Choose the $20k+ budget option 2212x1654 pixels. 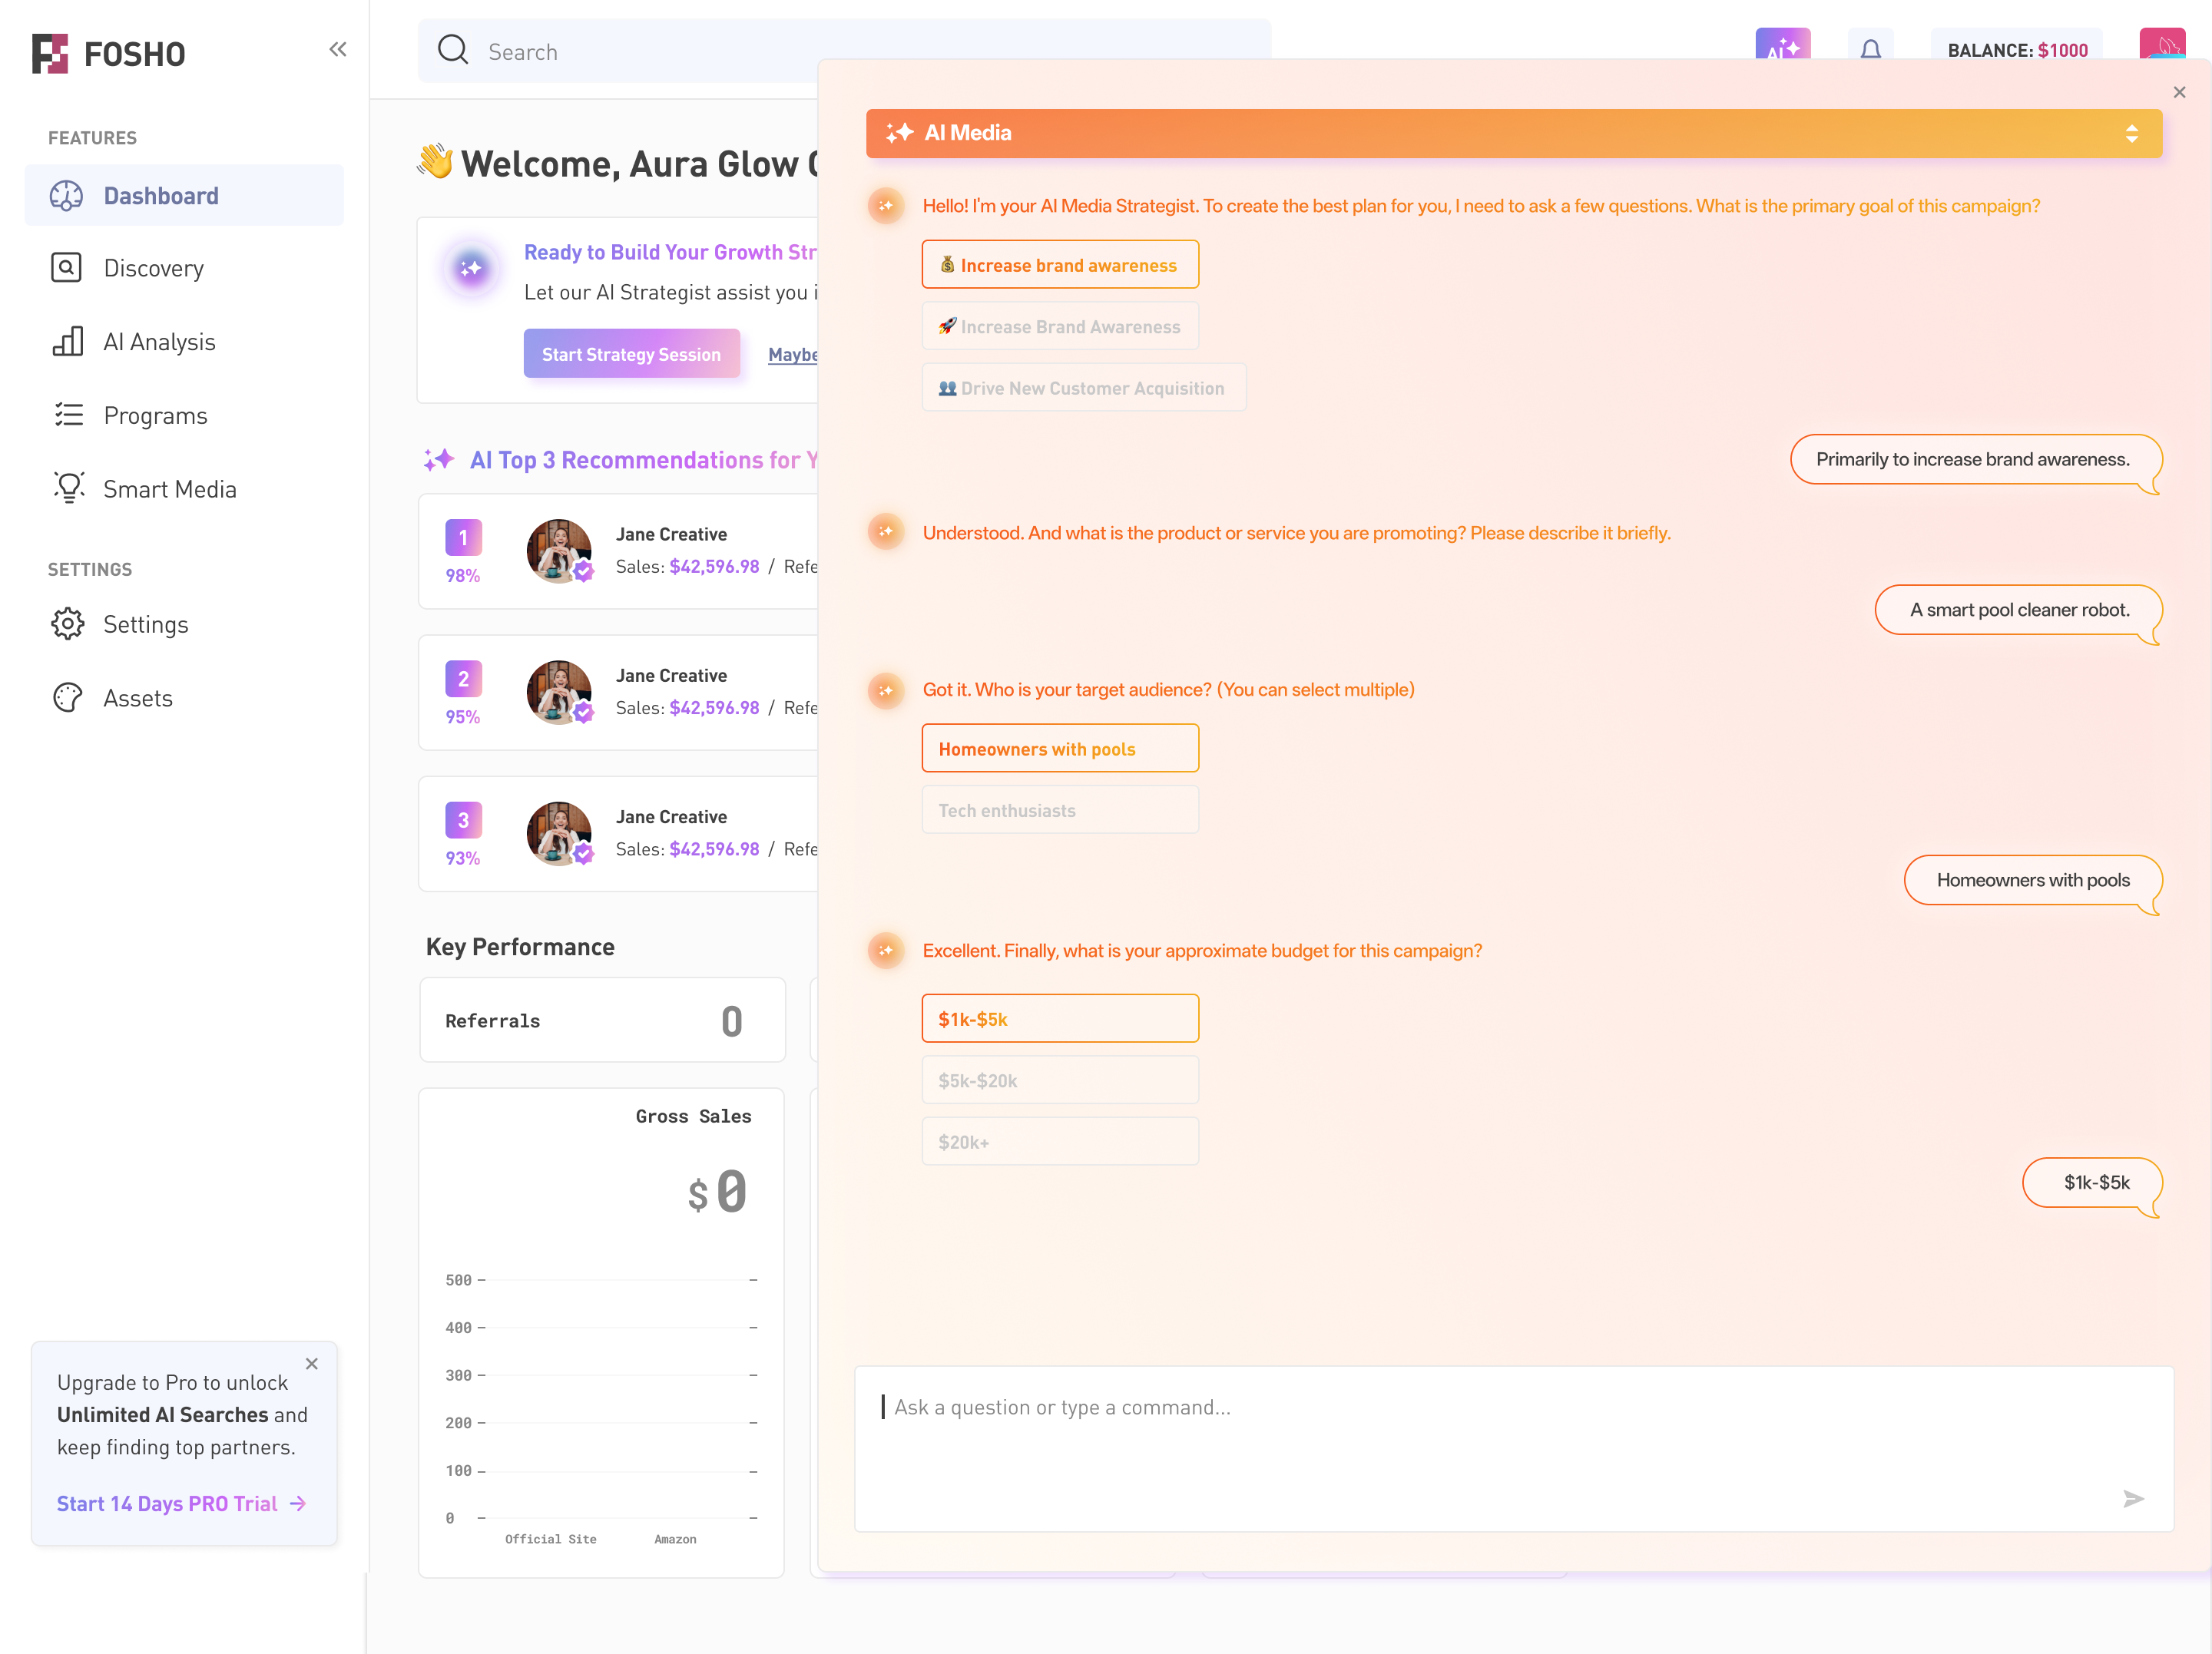[1060, 1142]
